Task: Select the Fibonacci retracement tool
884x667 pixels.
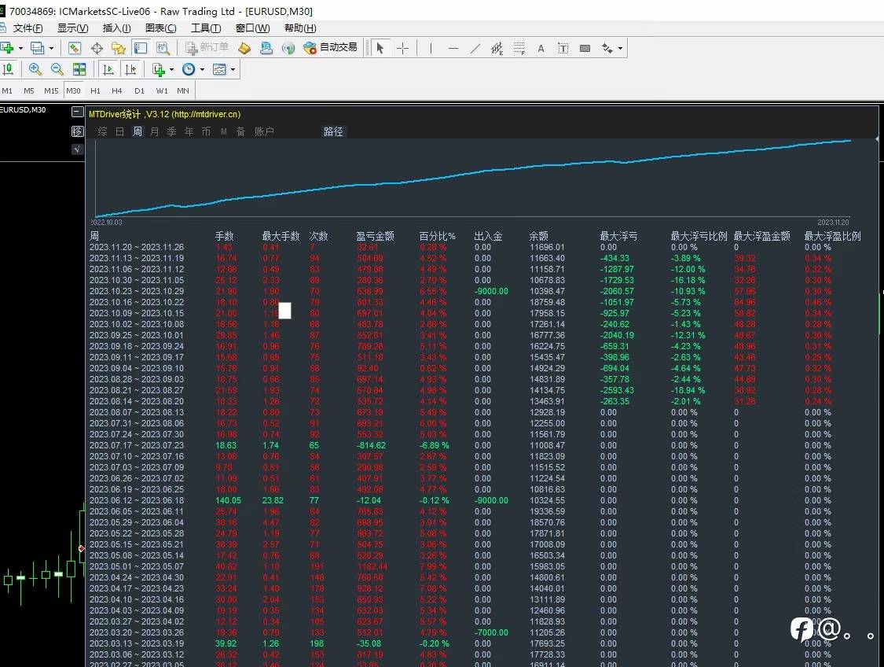Action: tap(519, 48)
